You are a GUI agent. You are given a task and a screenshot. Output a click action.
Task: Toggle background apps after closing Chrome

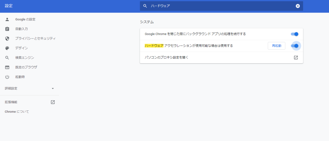(295, 34)
